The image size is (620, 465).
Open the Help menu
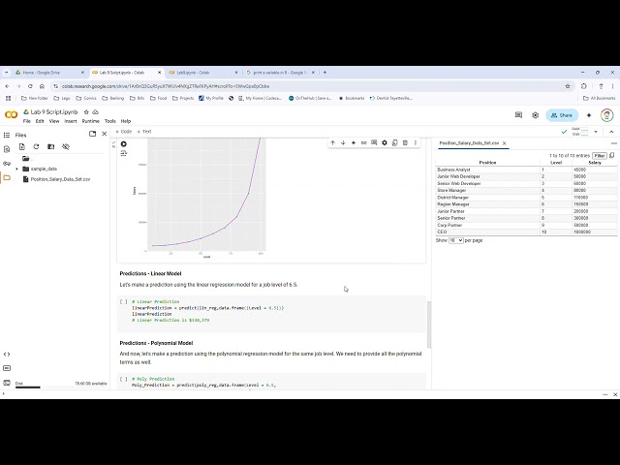[x=126, y=121]
